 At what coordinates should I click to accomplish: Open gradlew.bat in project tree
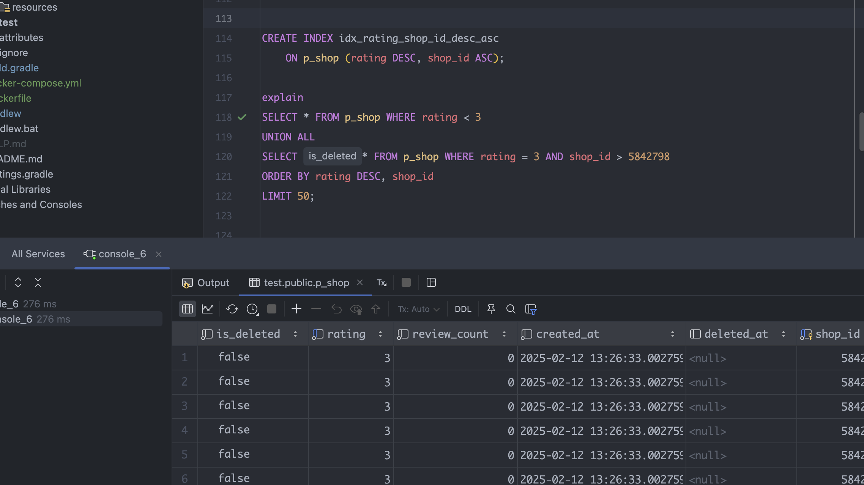click(19, 129)
